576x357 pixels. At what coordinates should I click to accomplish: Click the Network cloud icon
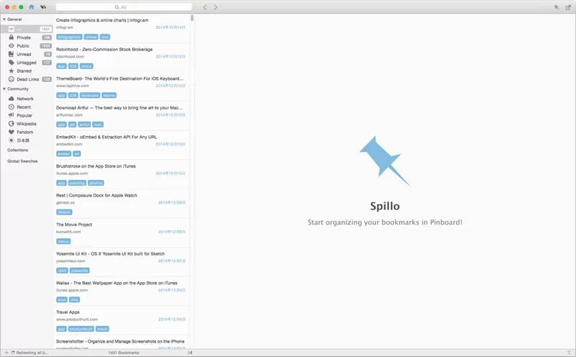point(12,99)
